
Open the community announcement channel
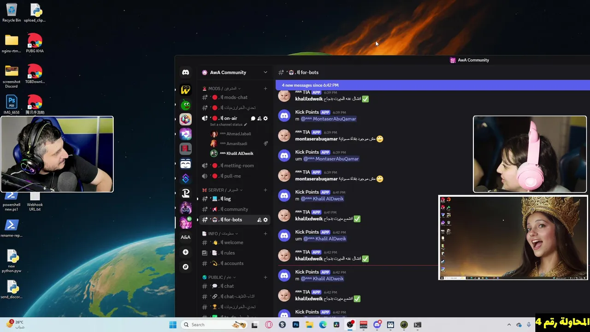pos(235,209)
